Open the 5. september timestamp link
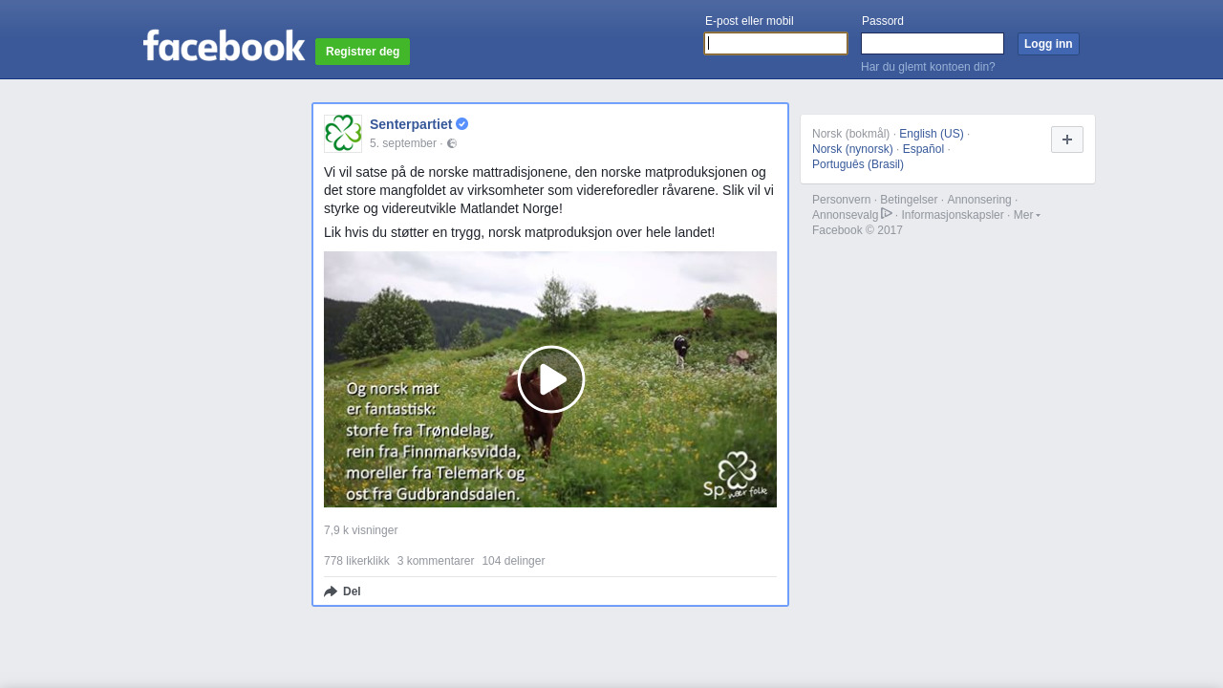The image size is (1223, 688). [403, 143]
